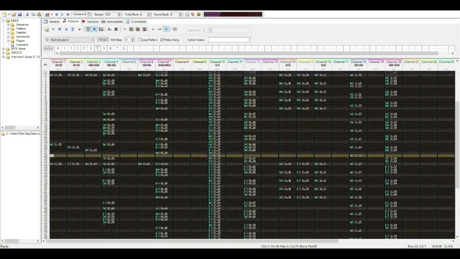Adjust the Rows/Beat spinner arrows
Screen dimensions: 460x259
coord(180,14)
